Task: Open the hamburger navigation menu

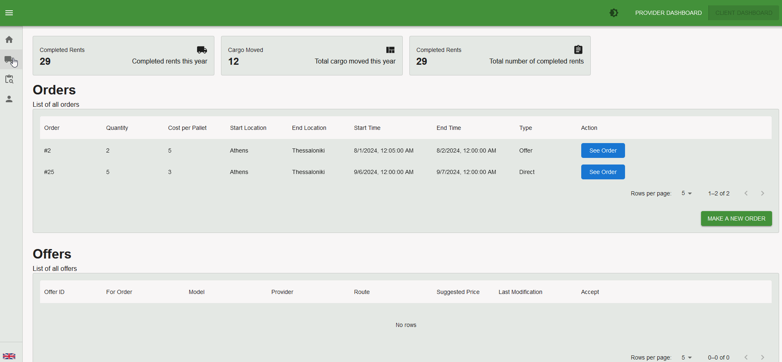Action: tap(9, 13)
